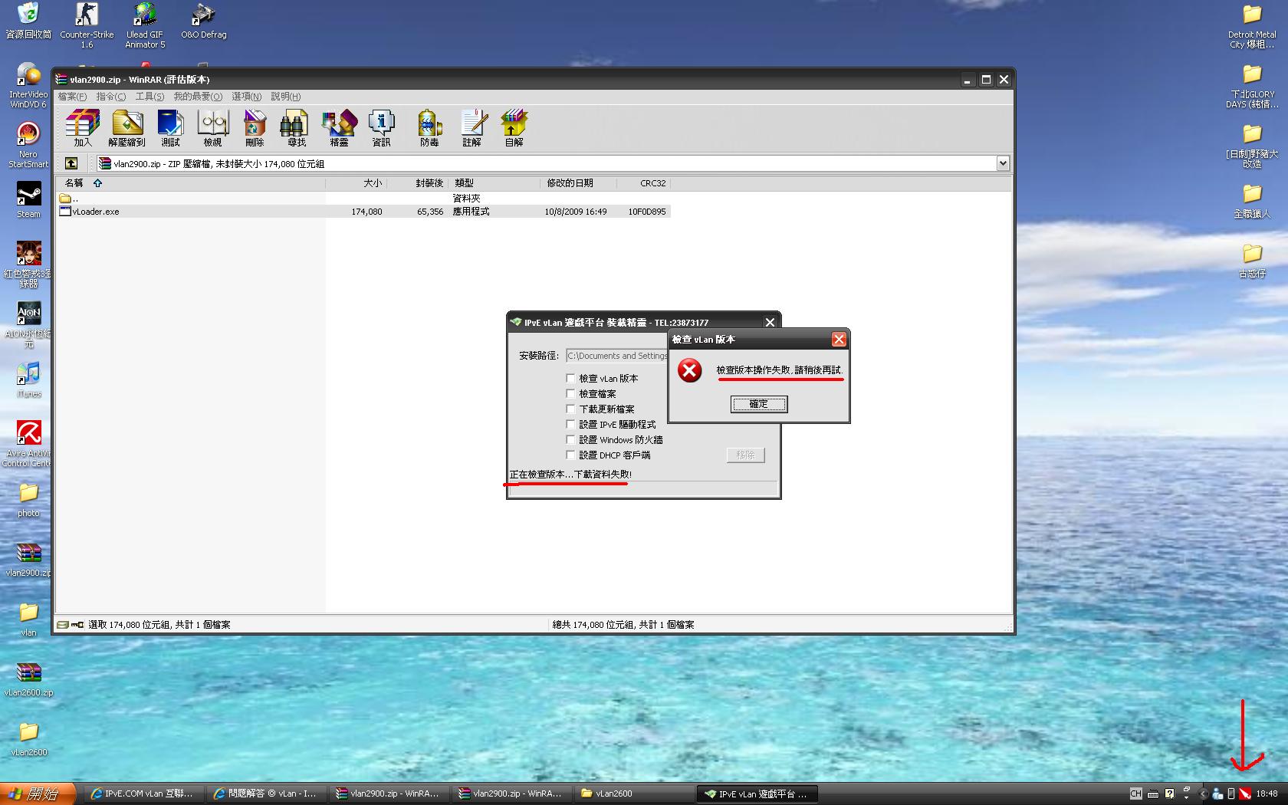This screenshot has height=805, width=1288.
Task: Click the 測試 (Test) toolbar icon
Action: pyautogui.click(x=170, y=127)
